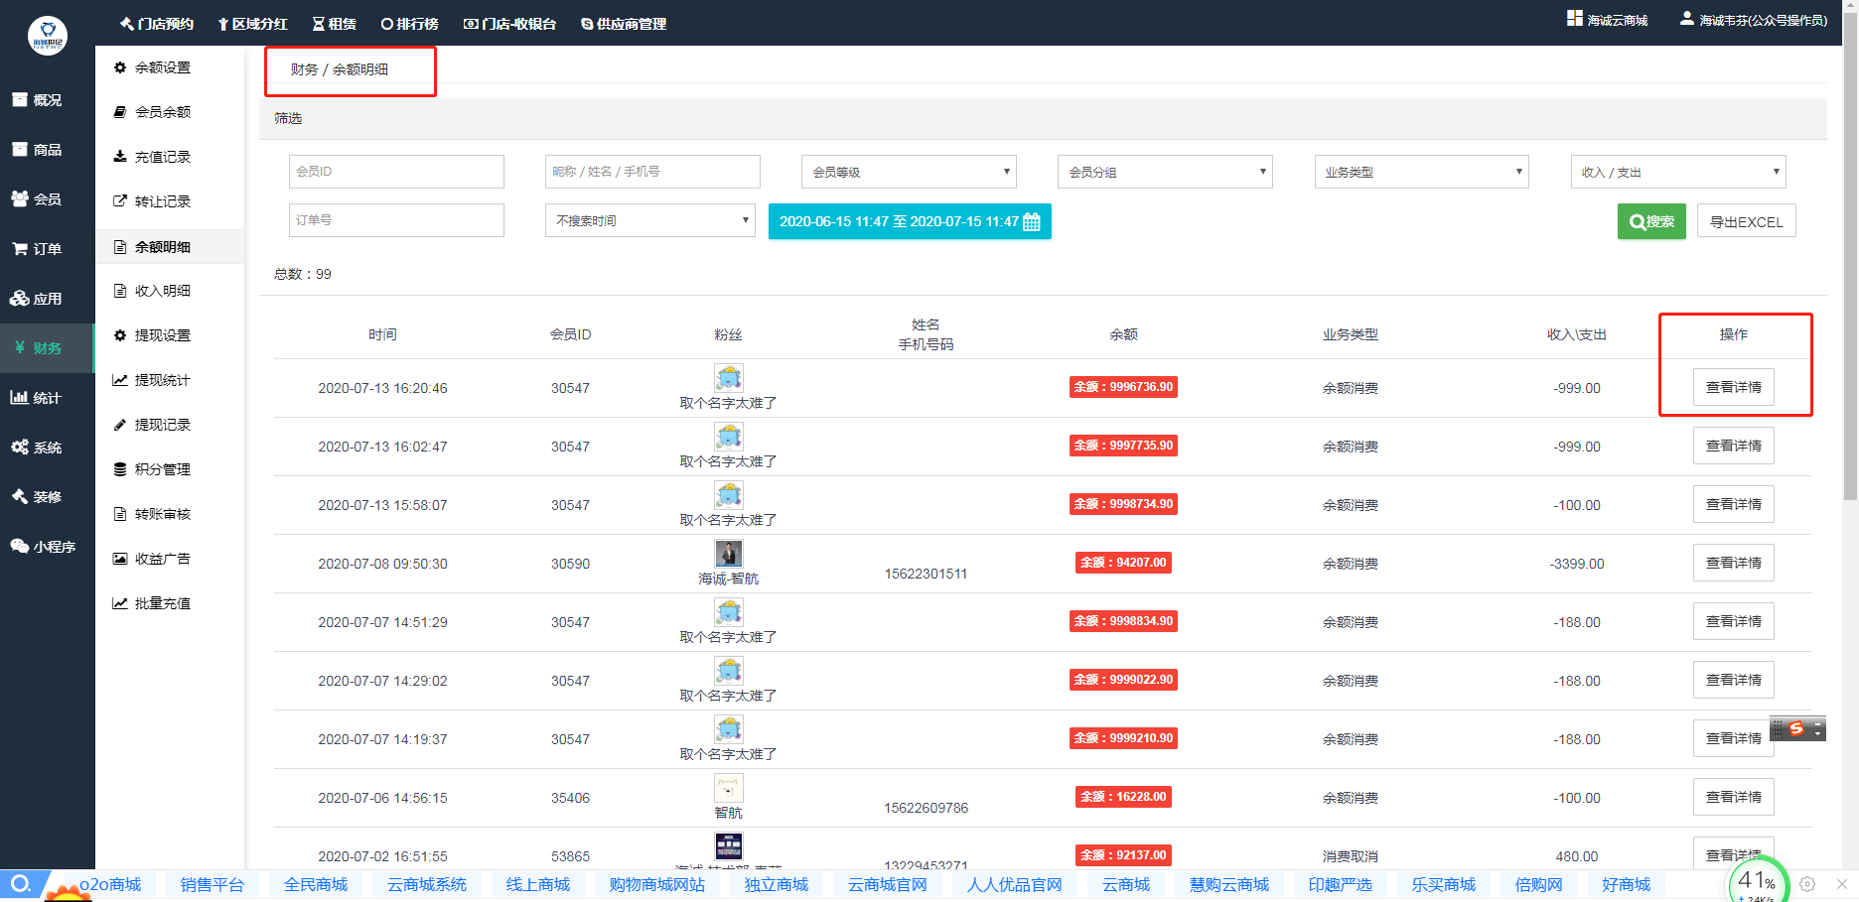Open 门店预约 in top navigation

click(x=156, y=24)
